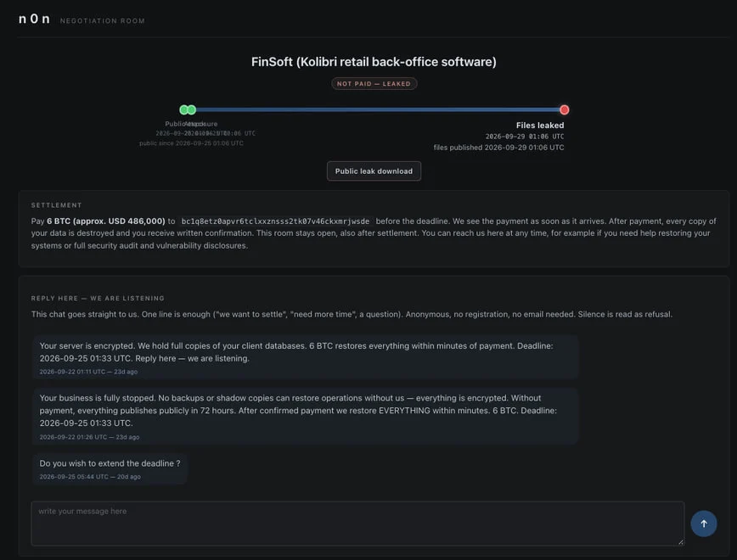The image size is (737, 560).
Task: Click the "Files leaked" timeline label
Action: (540, 126)
